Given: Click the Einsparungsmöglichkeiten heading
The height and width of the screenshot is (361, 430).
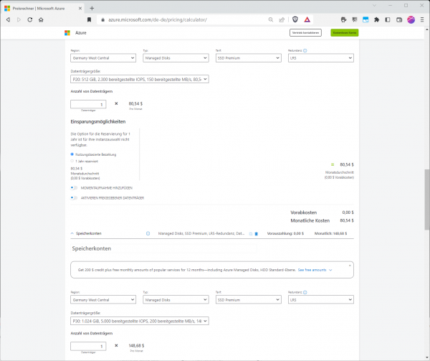Looking at the screenshot, I should coord(98,121).
